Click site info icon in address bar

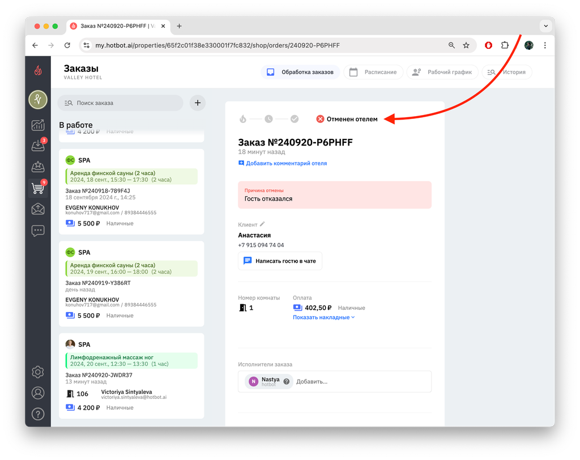[x=87, y=45]
